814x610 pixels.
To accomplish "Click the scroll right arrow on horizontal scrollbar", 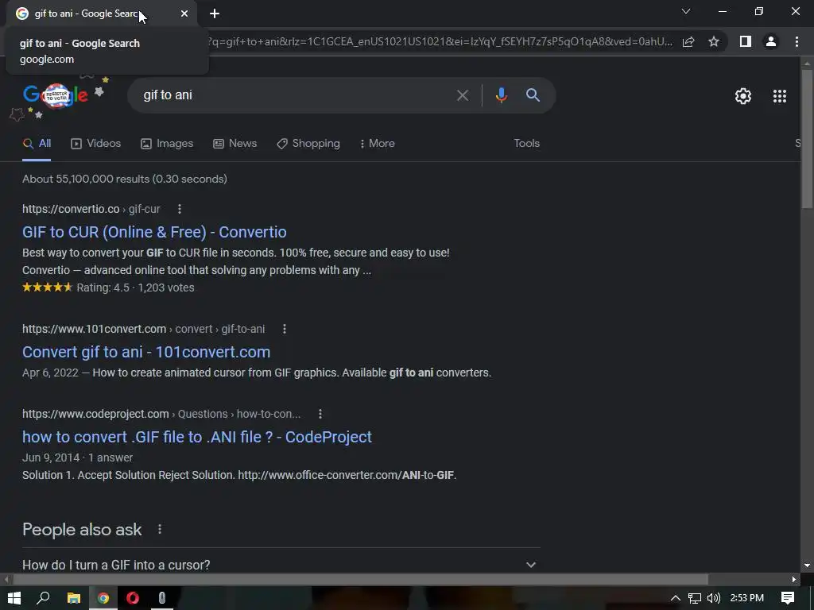I will click(x=794, y=579).
